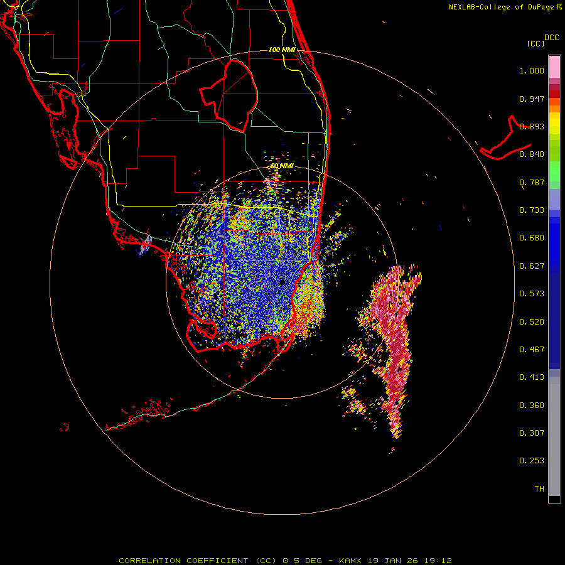The width and height of the screenshot is (565, 565).
Task: Select the 1.000 value on the color scale
Action: point(532,70)
